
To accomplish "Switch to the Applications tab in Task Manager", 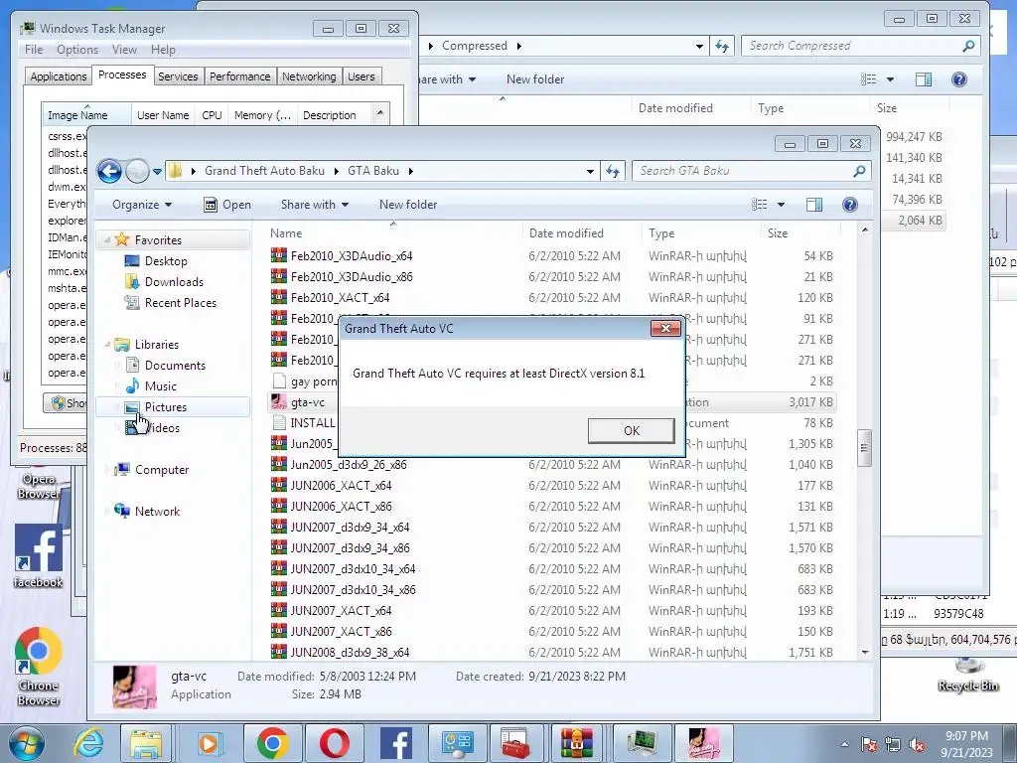I will (59, 76).
